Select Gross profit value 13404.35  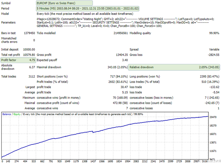(x=122, y=55)
